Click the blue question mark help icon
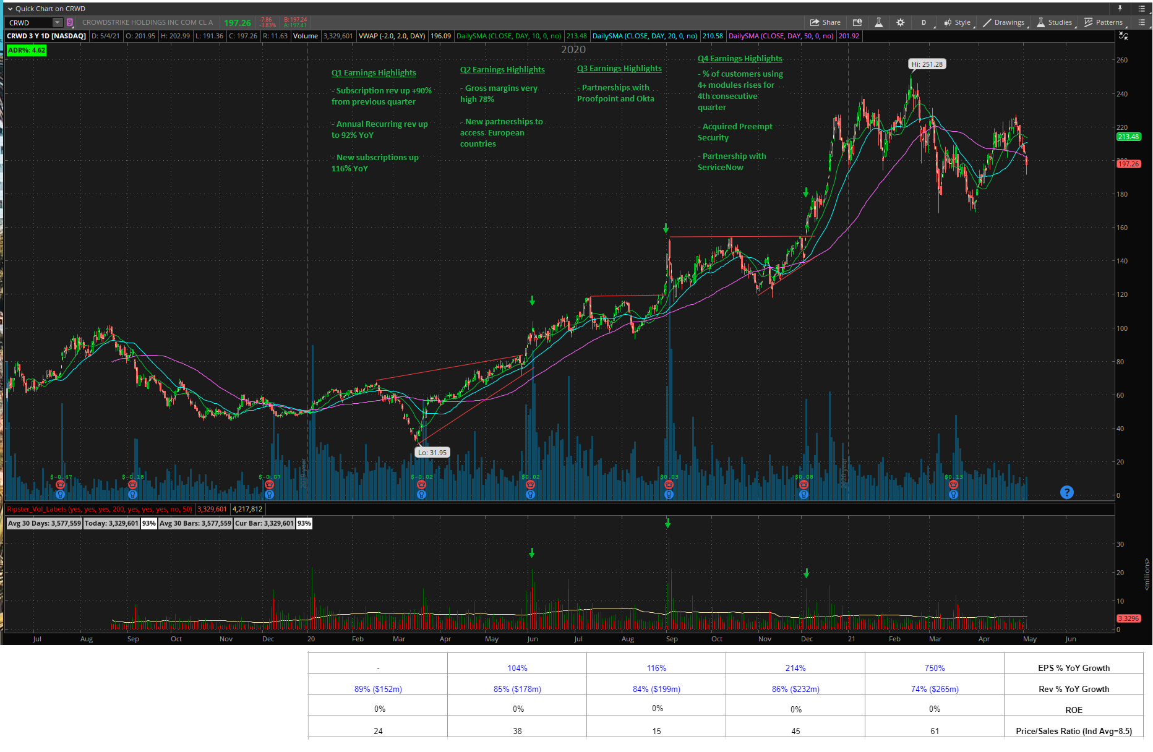Image resolution: width=1153 pixels, height=752 pixels. pyautogui.click(x=1066, y=492)
